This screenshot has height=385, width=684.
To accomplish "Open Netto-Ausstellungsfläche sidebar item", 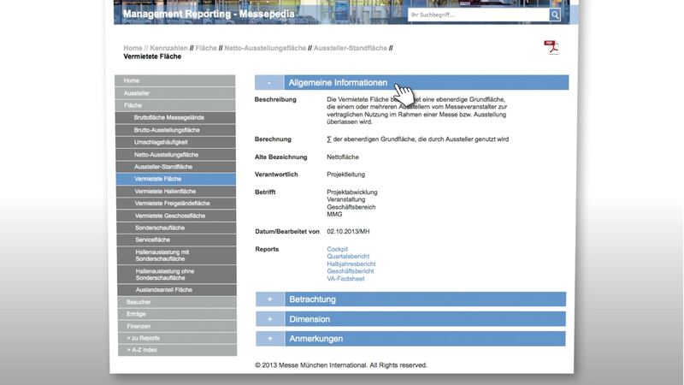I will 176,155.
